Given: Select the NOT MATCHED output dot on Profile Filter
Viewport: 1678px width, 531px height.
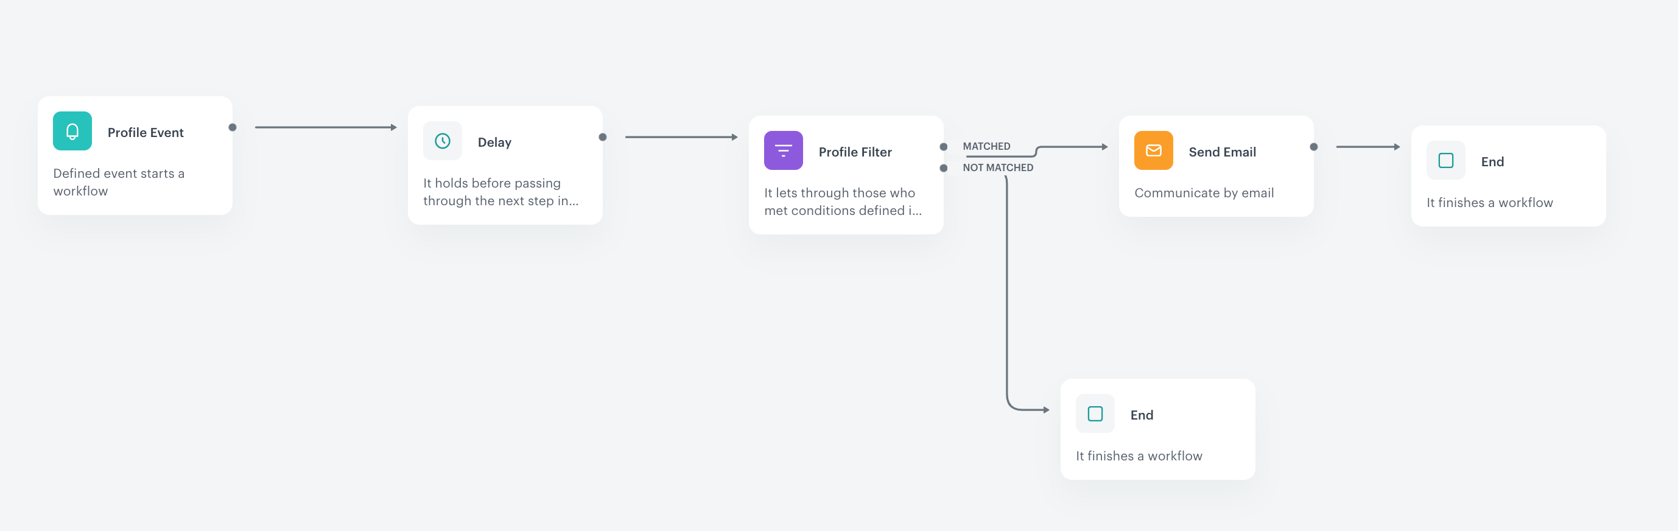Looking at the screenshot, I should click(x=943, y=167).
